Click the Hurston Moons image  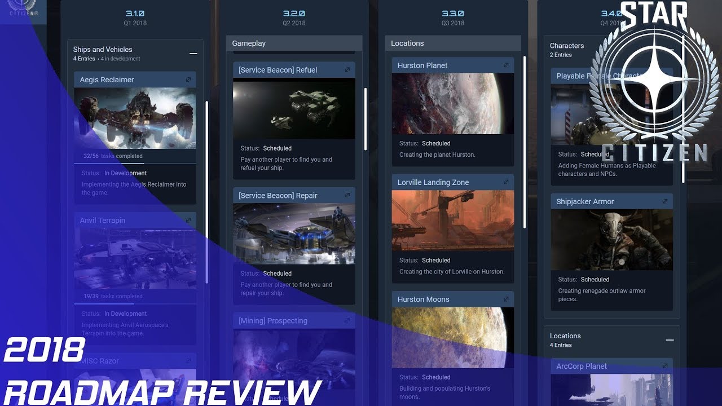tap(453, 337)
